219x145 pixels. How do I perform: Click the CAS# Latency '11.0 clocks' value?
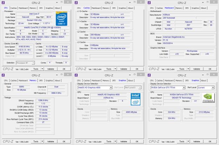coord(43,107)
